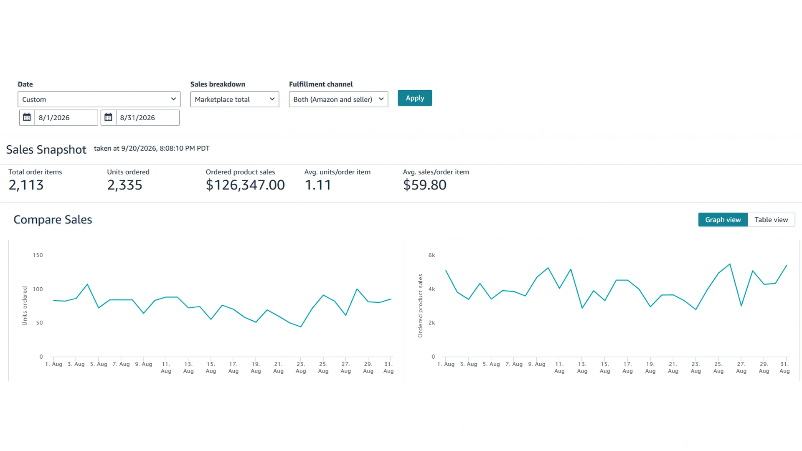Open the end date calendar icon
The image size is (802, 451).
pos(108,118)
